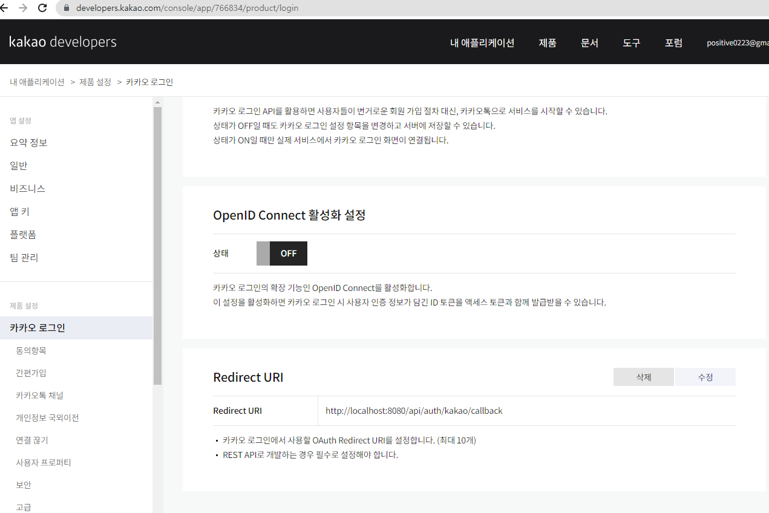
Task: Click 수정 button for Redirect URI
Action: (x=705, y=377)
